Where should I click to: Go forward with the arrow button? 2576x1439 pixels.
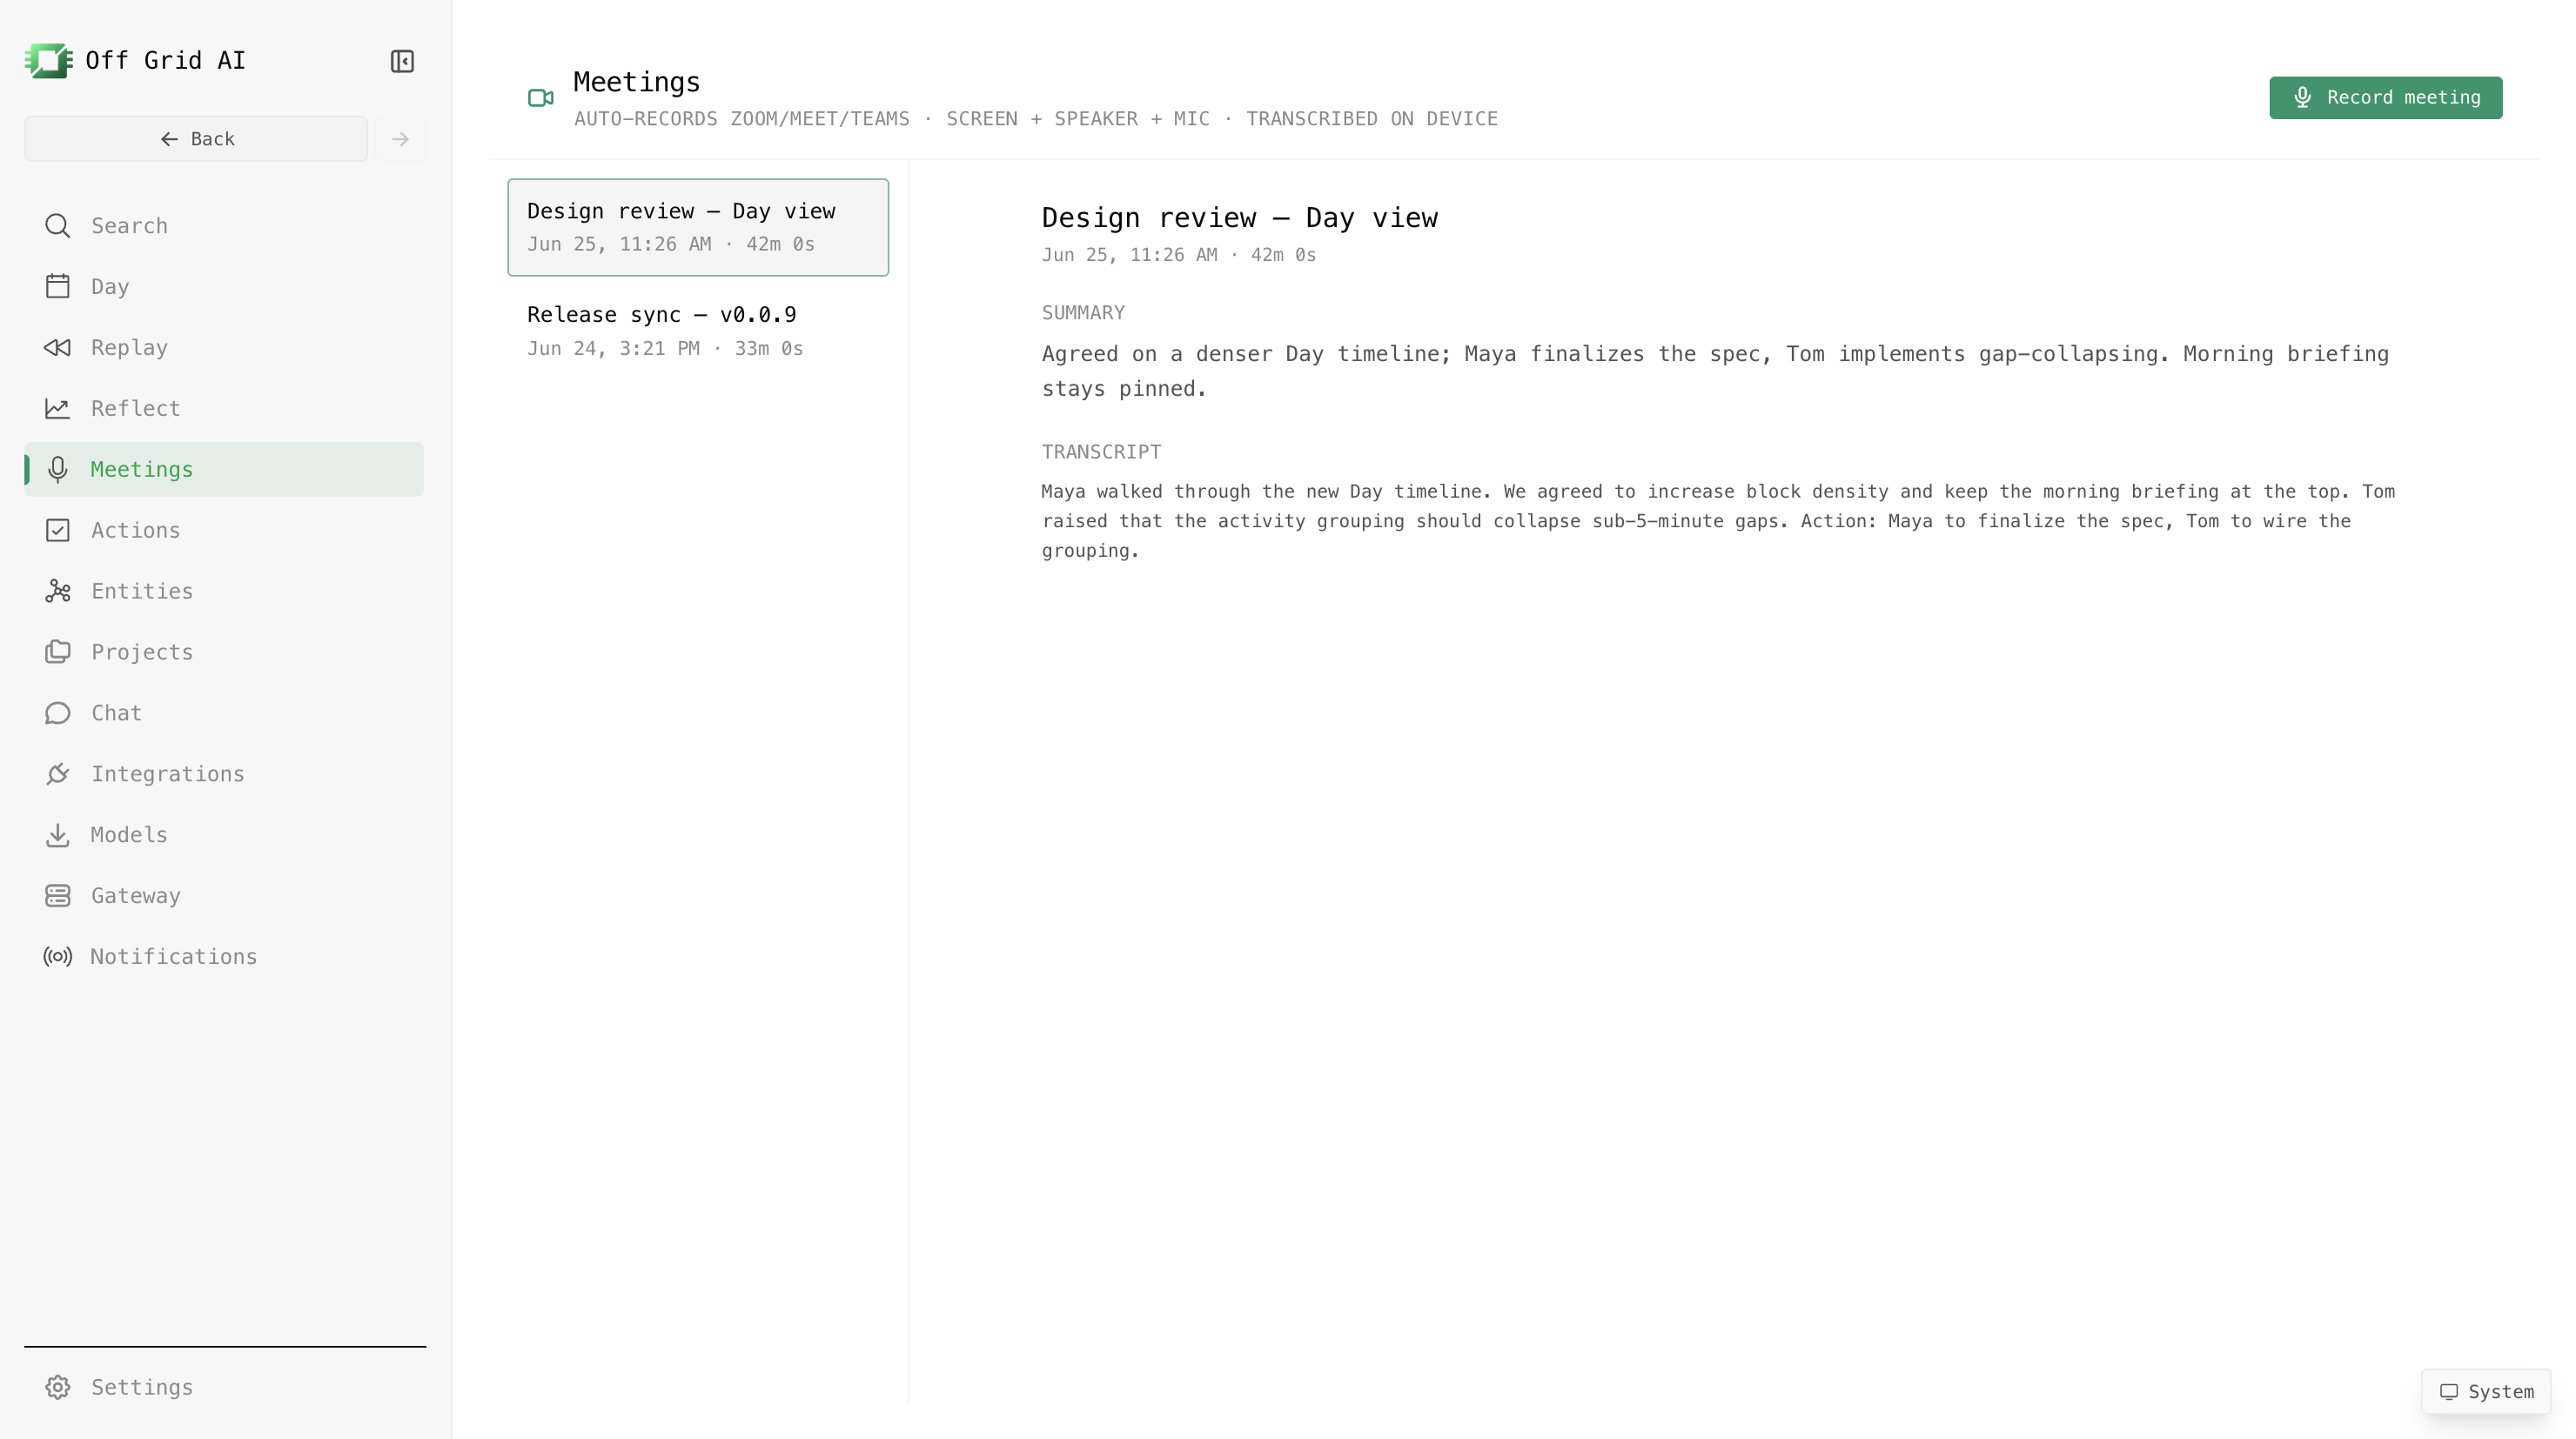(400, 139)
